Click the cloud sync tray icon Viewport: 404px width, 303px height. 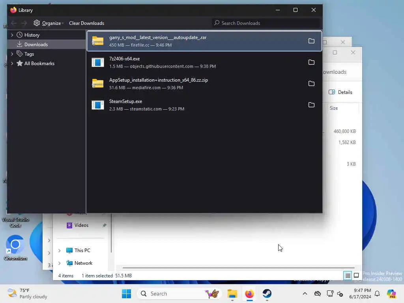pos(318,294)
